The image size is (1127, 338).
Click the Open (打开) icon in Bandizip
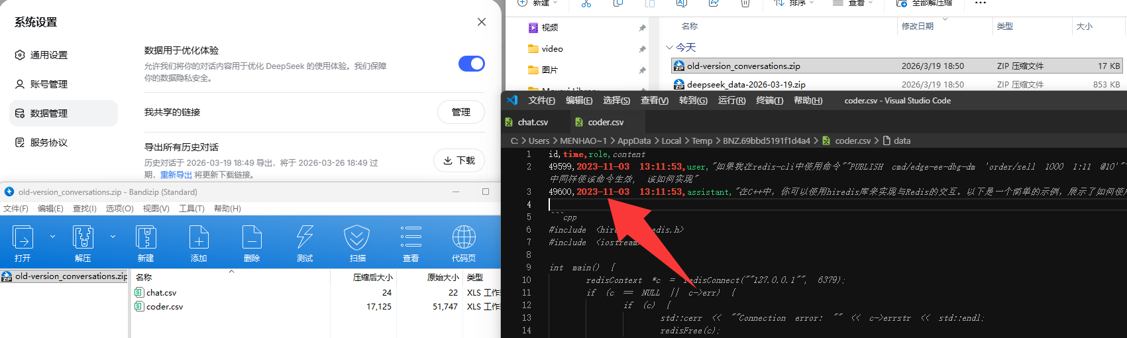click(23, 237)
